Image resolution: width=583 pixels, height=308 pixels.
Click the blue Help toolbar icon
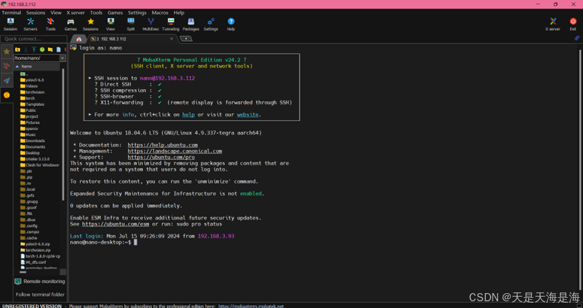(x=231, y=24)
